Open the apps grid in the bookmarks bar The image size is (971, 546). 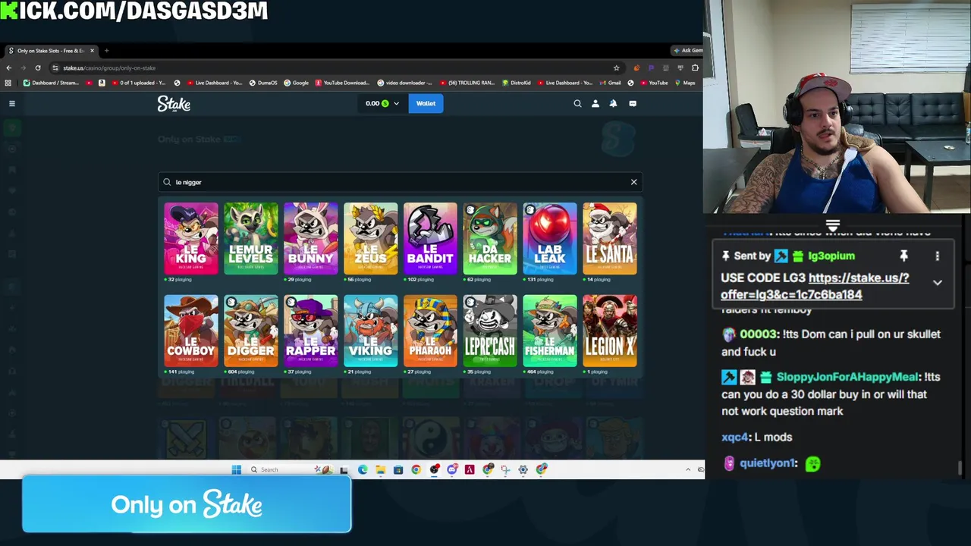8,83
